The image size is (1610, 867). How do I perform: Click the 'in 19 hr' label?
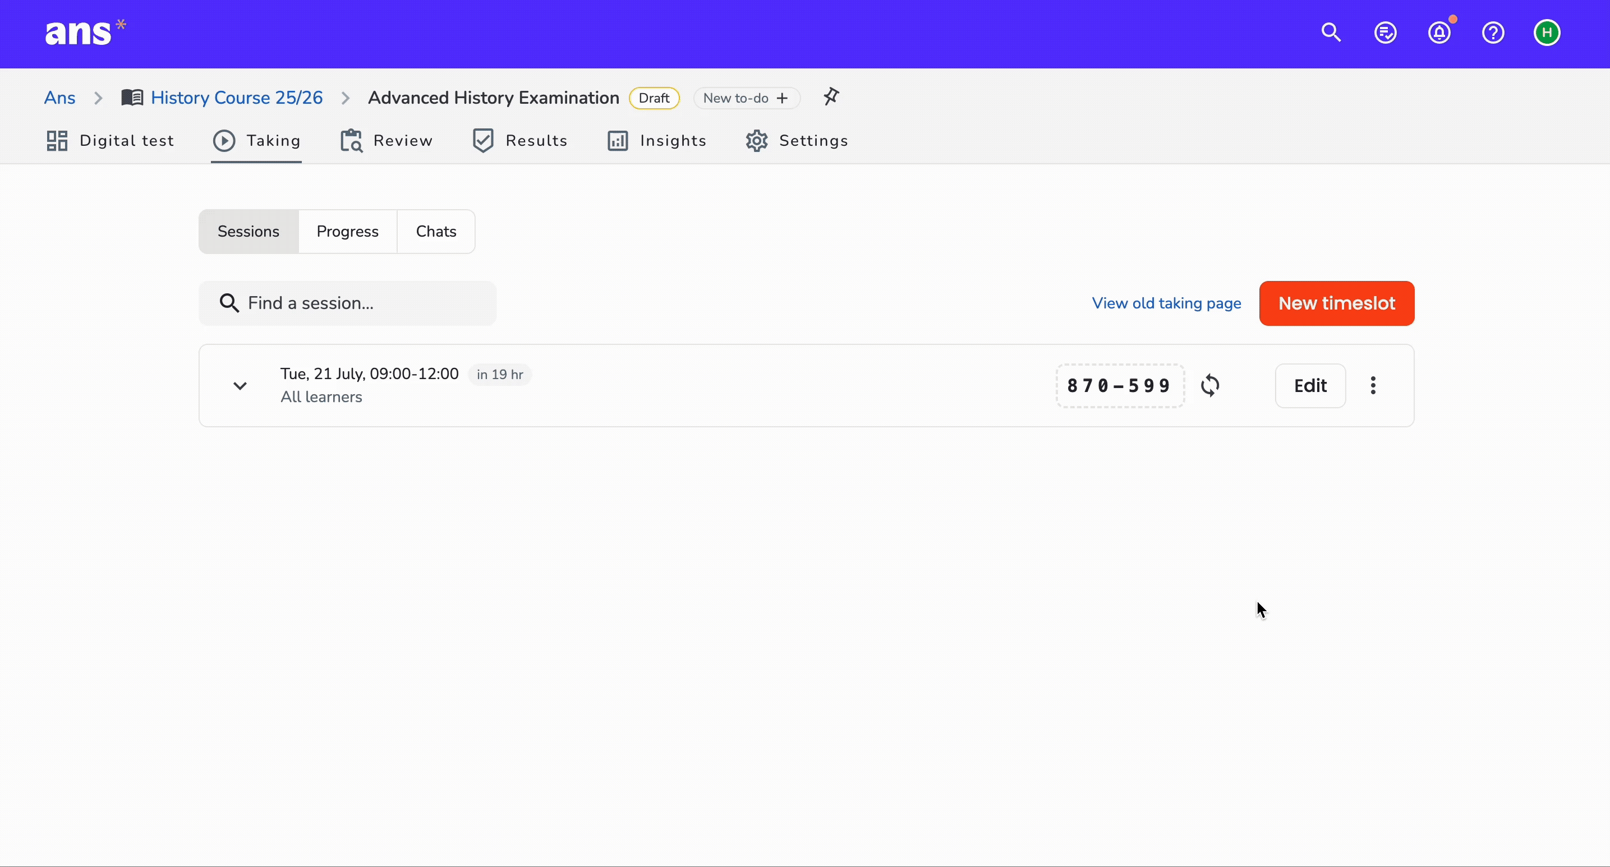(x=499, y=374)
